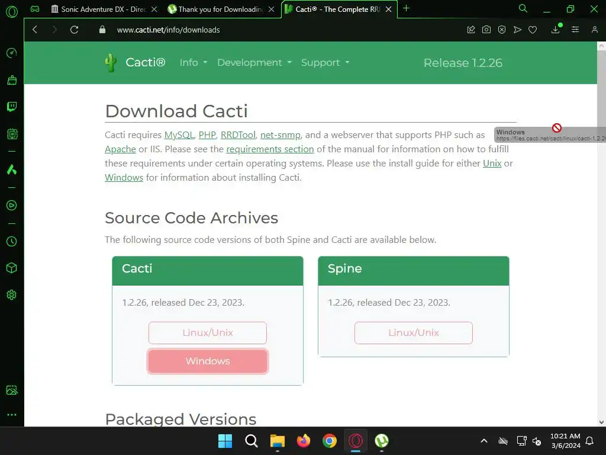Open the Windows install guide link

pos(124,177)
